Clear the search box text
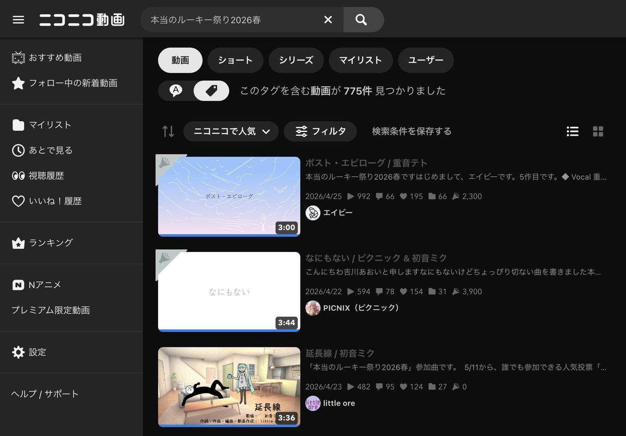Image resolution: width=626 pixels, height=436 pixels. pos(328,20)
